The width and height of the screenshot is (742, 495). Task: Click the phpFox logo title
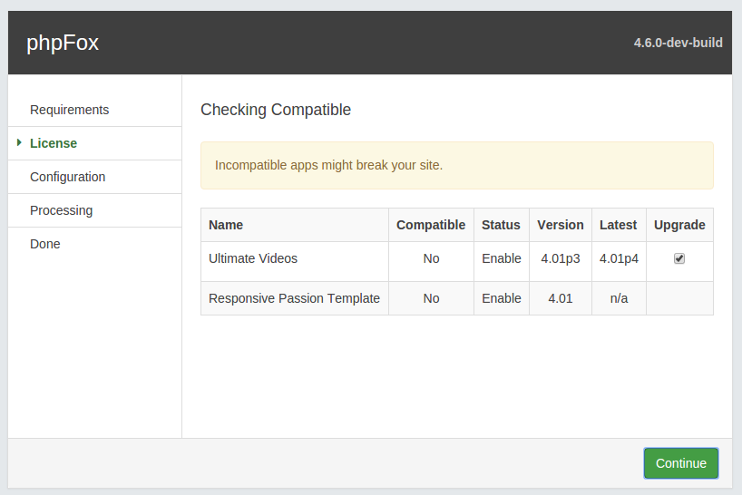pos(63,43)
